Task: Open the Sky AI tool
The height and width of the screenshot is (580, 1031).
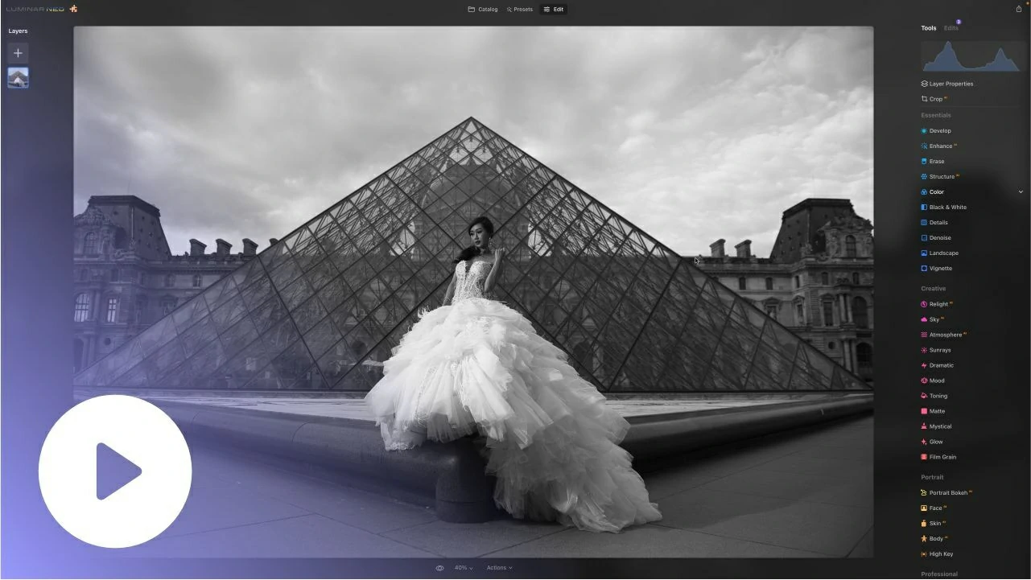Action: (x=934, y=319)
